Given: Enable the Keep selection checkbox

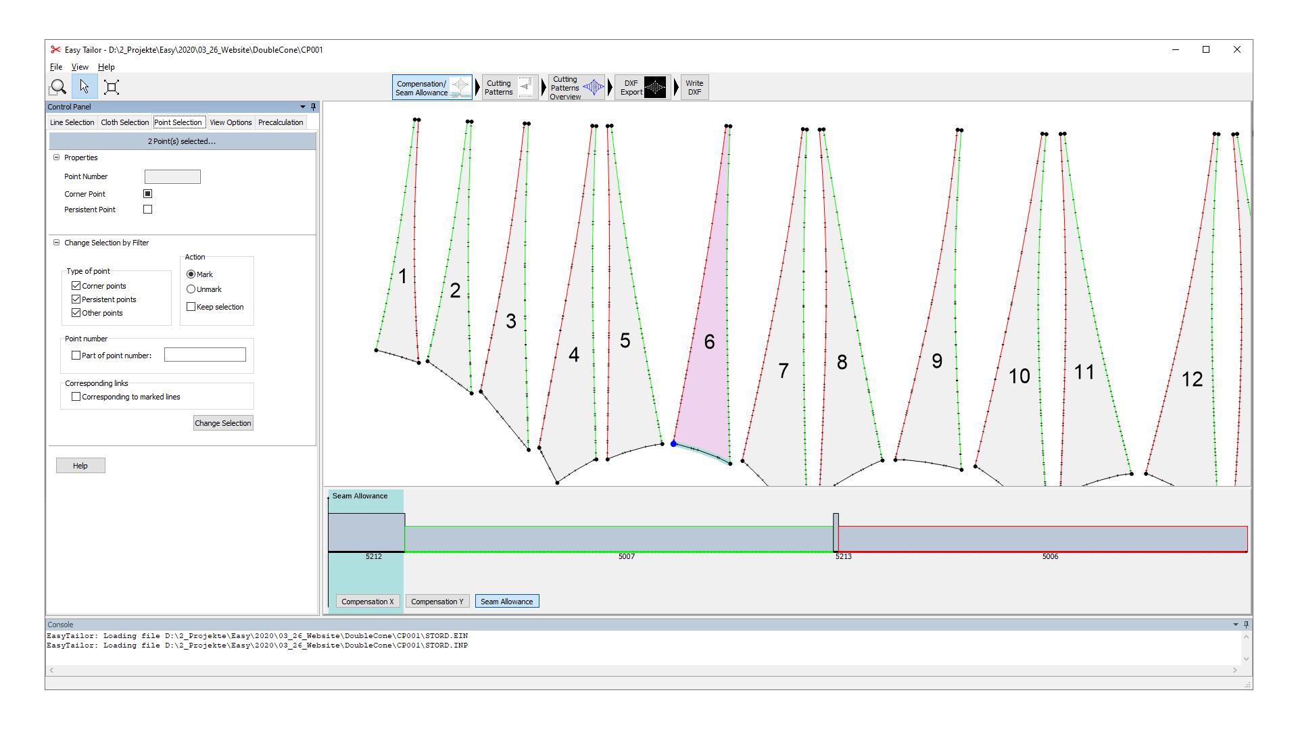Looking at the screenshot, I should tap(191, 307).
